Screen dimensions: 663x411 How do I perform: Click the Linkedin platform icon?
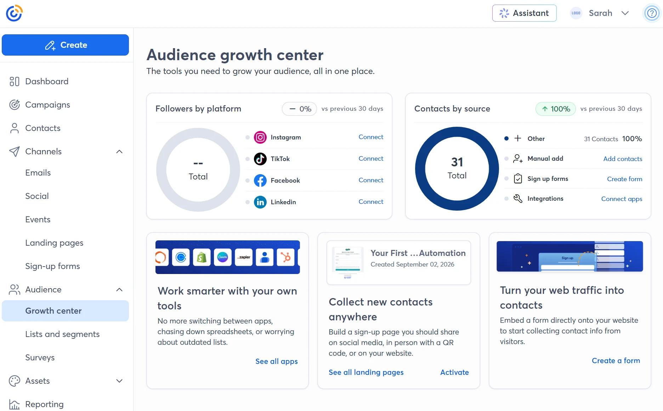[260, 202]
